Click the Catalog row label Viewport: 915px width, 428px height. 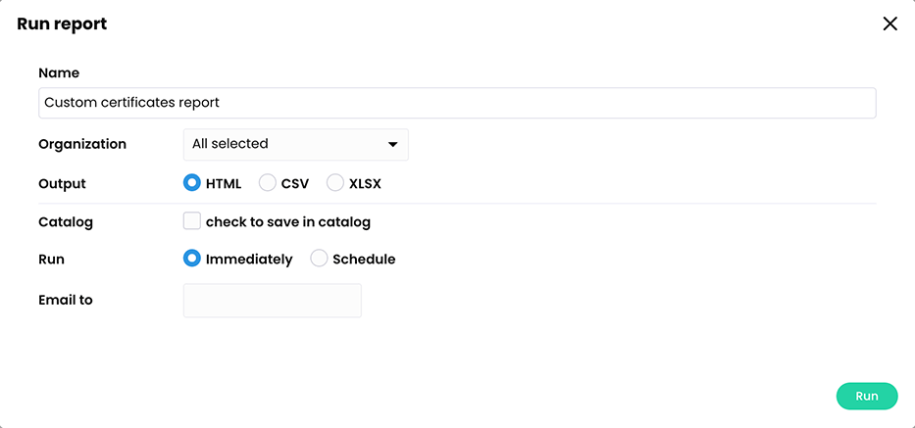[x=66, y=222]
